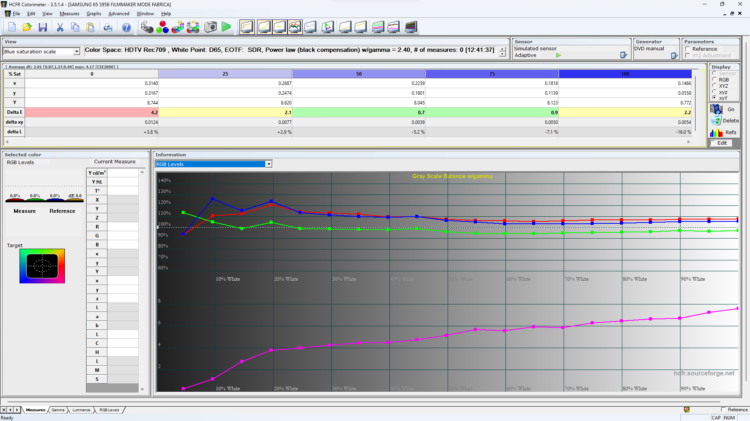Click the camera snapshot toolbar icon
Image resolution: width=750 pixels, height=421 pixels.
click(x=211, y=27)
